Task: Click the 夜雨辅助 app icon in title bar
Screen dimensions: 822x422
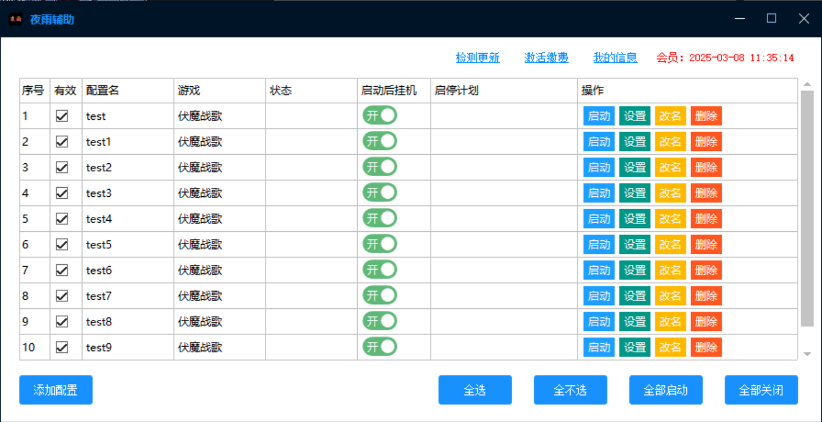Action: pos(15,19)
